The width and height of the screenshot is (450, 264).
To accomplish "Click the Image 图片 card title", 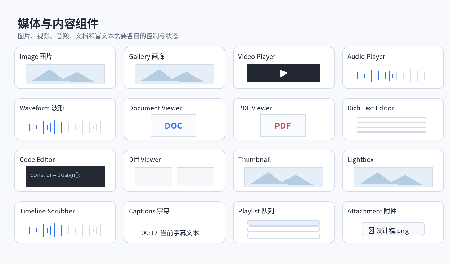I will pos(36,57).
